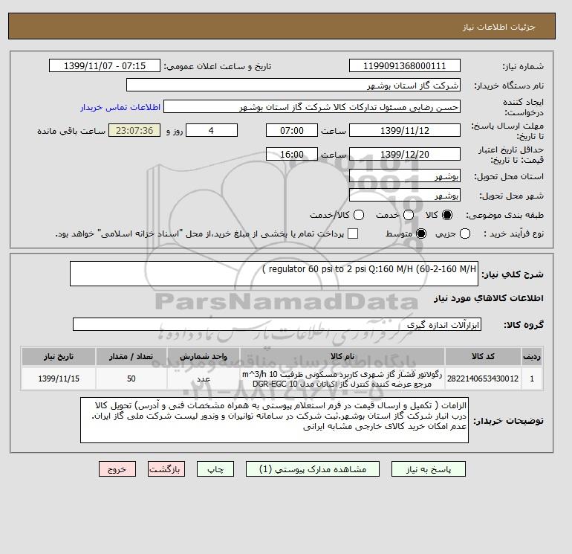The width and height of the screenshot is (572, 554).
Task: Click the remaining days field showing 4
Action: point(212,130)
